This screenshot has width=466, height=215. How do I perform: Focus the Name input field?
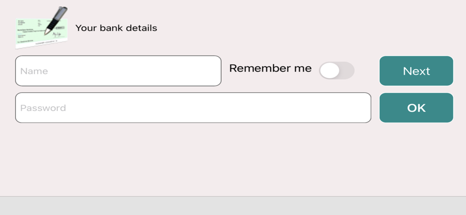[118, 71]
